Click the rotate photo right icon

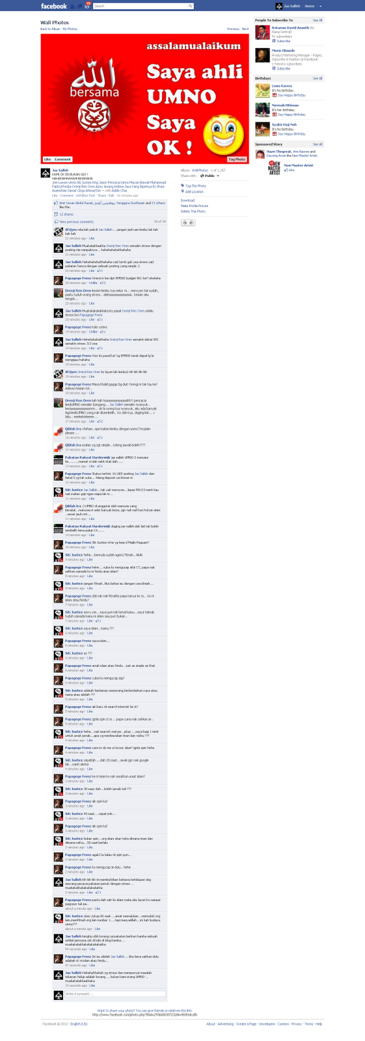coord(191,223)
